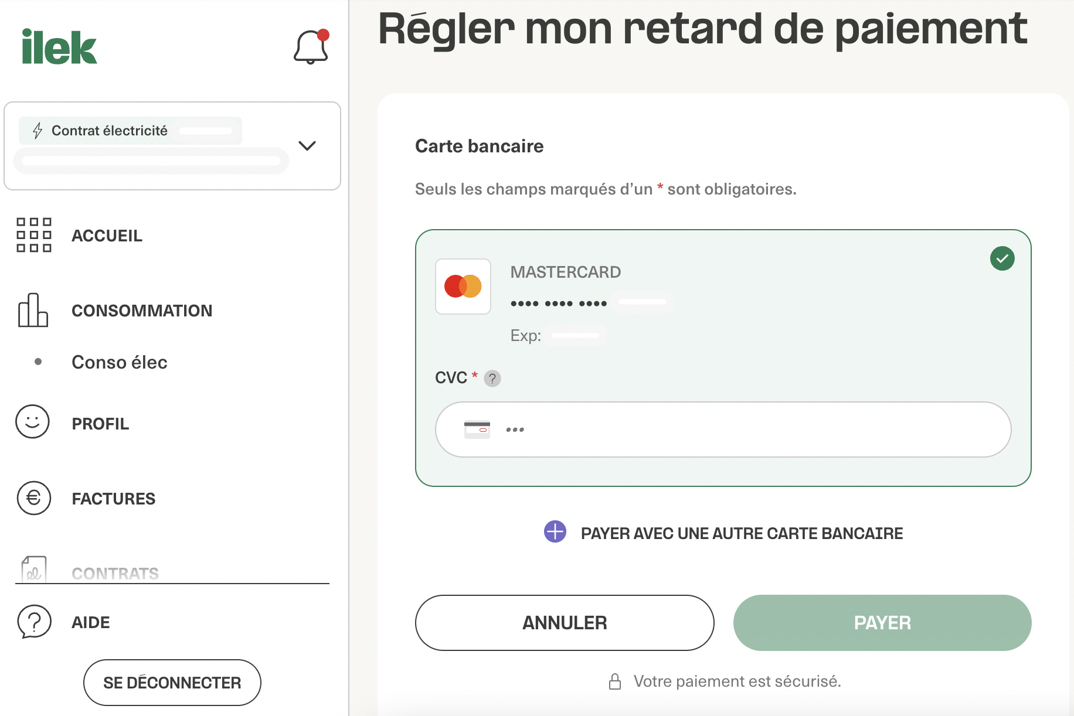Open the Contrat électricité contract dropdown
Viewport: 1074px width, 716px height.
click(x=152, y=146)
